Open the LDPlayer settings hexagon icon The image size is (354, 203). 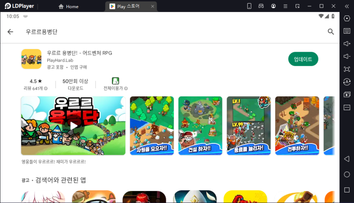(x=347, y=18)
